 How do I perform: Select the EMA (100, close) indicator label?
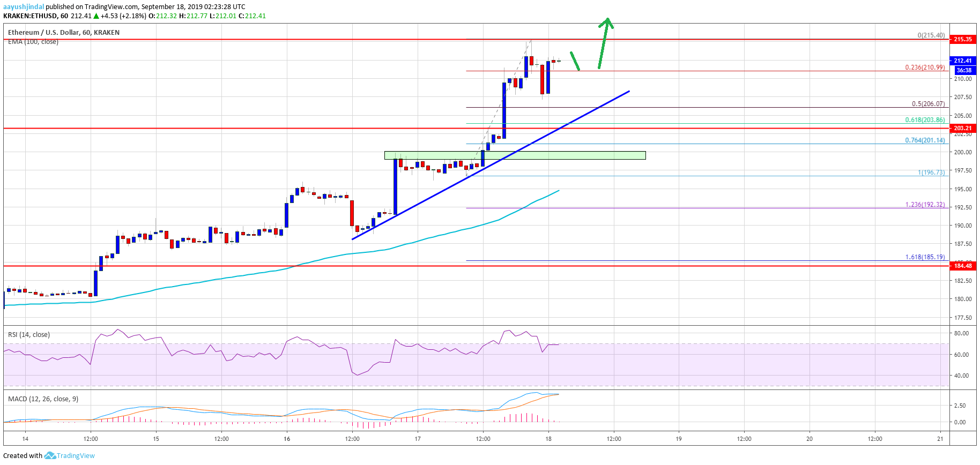pyautogui.click(x=33, y=42)
